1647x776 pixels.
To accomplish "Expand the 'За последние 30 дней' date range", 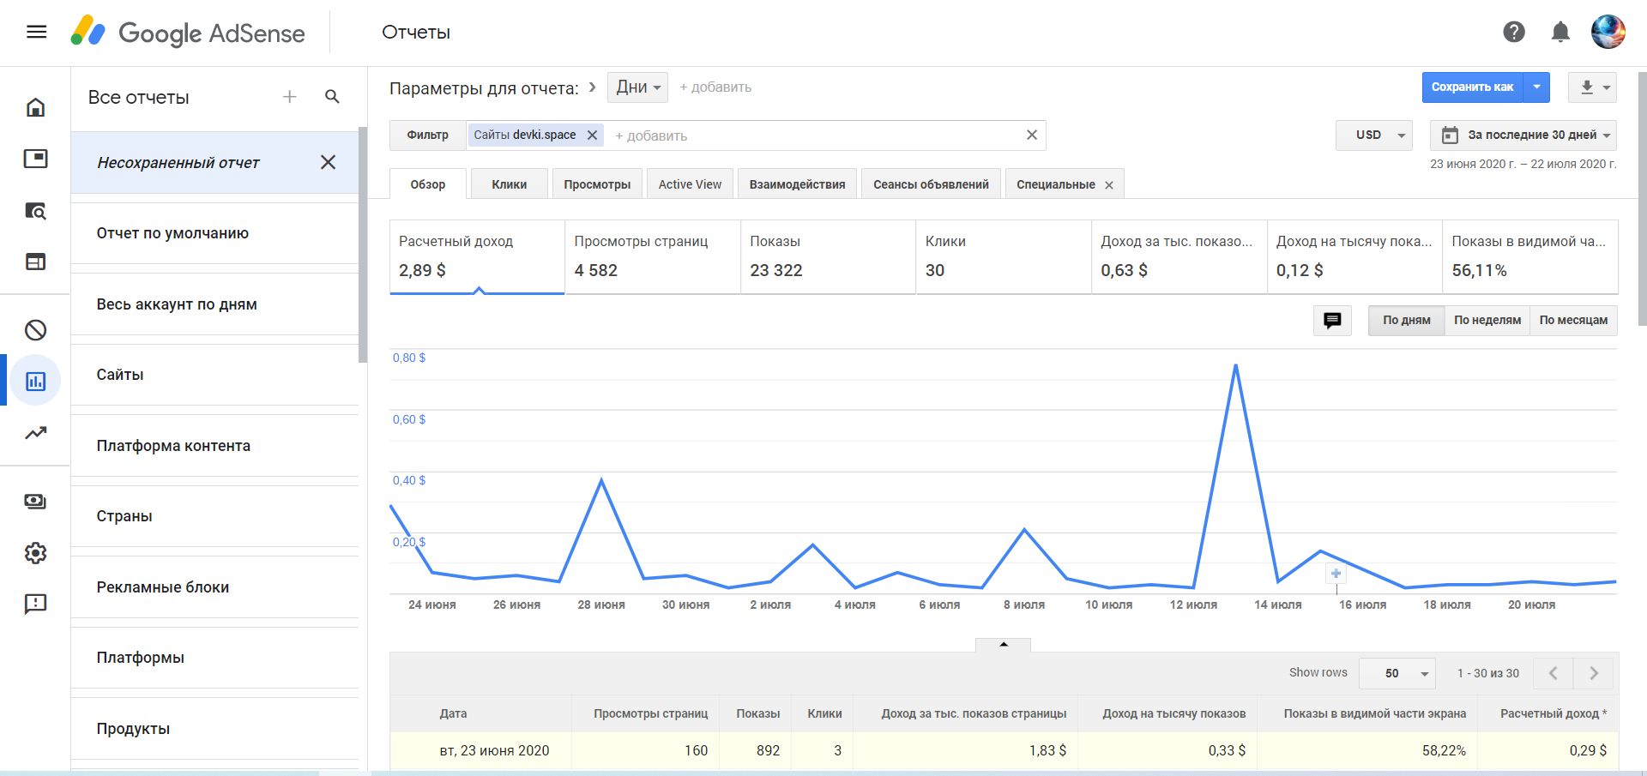I will click(x=1523, y=135).
